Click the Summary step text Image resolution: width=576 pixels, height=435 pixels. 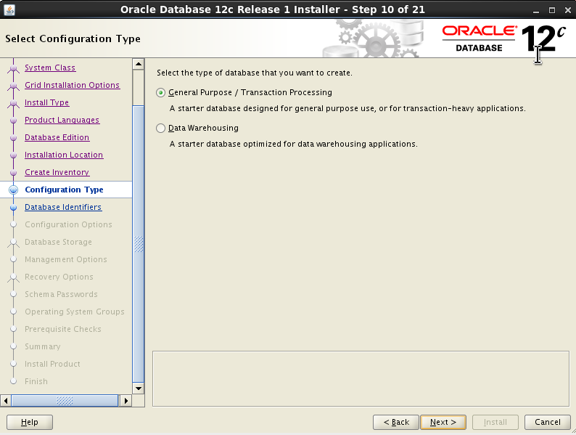point(43,346)
